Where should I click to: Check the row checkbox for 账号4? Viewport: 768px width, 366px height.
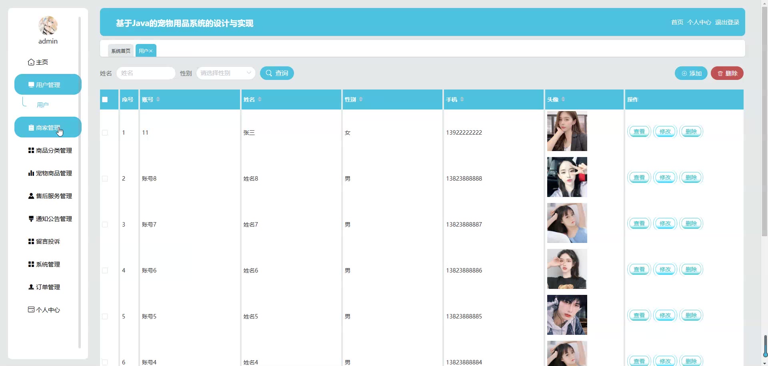tap(105, 362)
